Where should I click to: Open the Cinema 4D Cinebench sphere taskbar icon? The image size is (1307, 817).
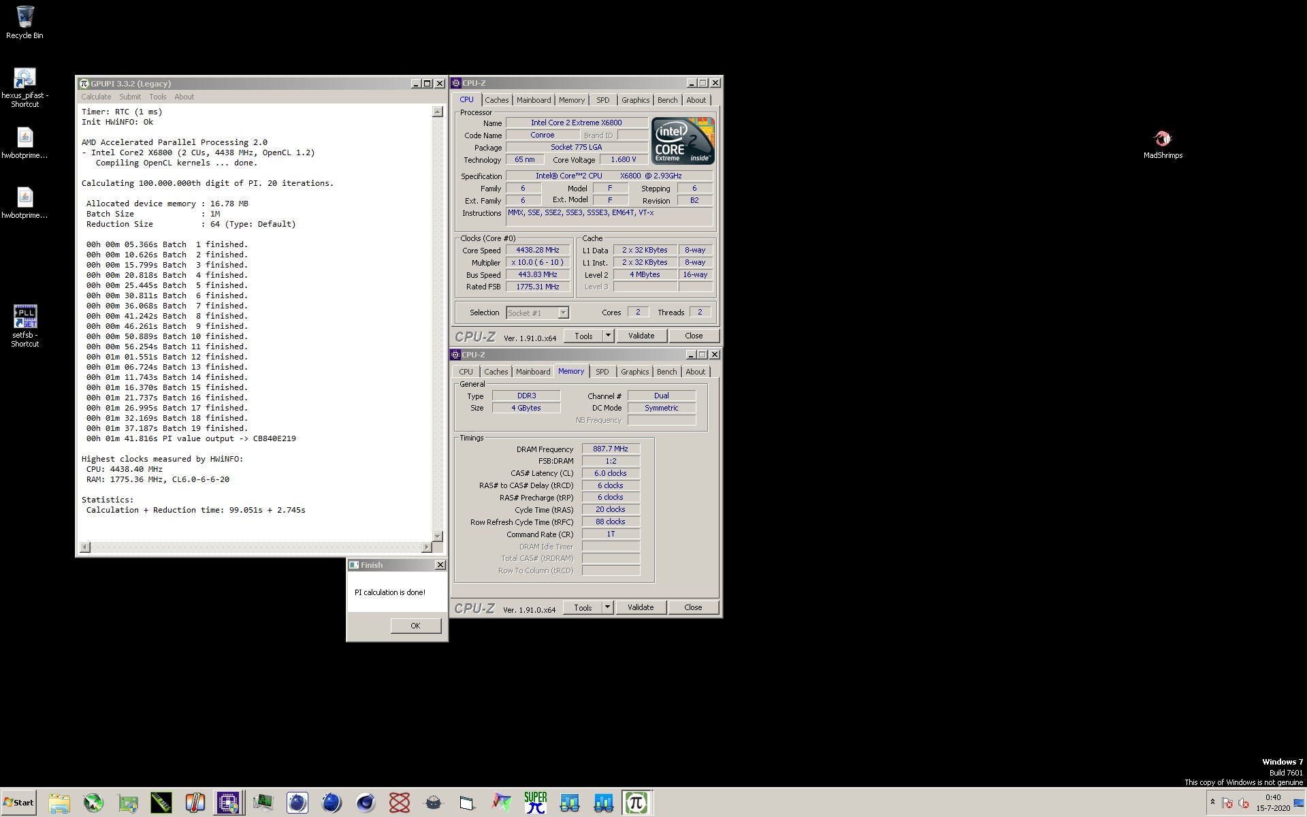[366, 803]
